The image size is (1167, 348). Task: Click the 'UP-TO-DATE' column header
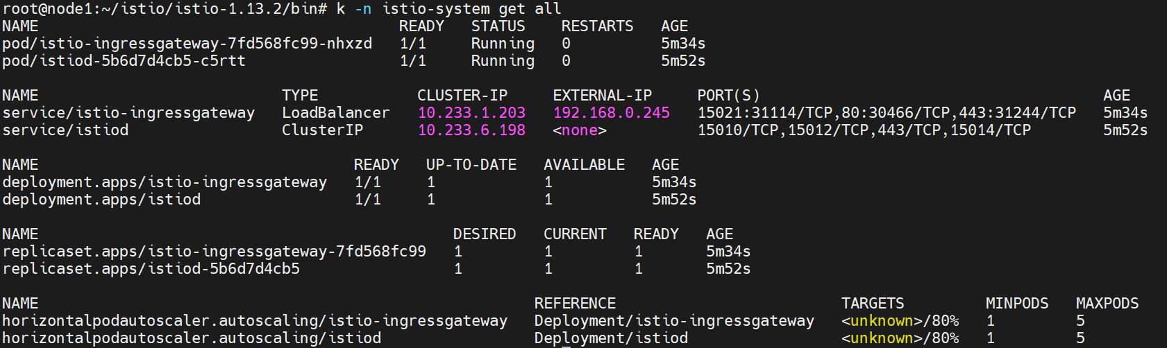pos(471,165)
